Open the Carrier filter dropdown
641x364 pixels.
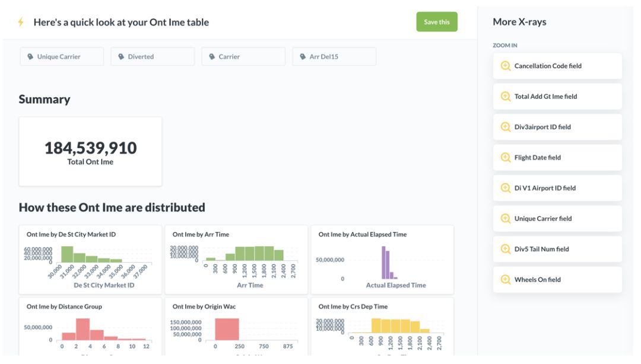(x=243, y=57)
